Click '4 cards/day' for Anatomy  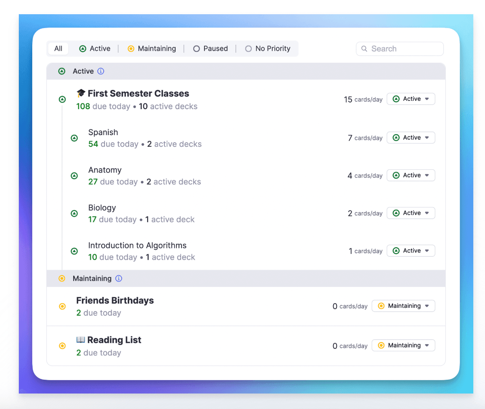[365, 176]
